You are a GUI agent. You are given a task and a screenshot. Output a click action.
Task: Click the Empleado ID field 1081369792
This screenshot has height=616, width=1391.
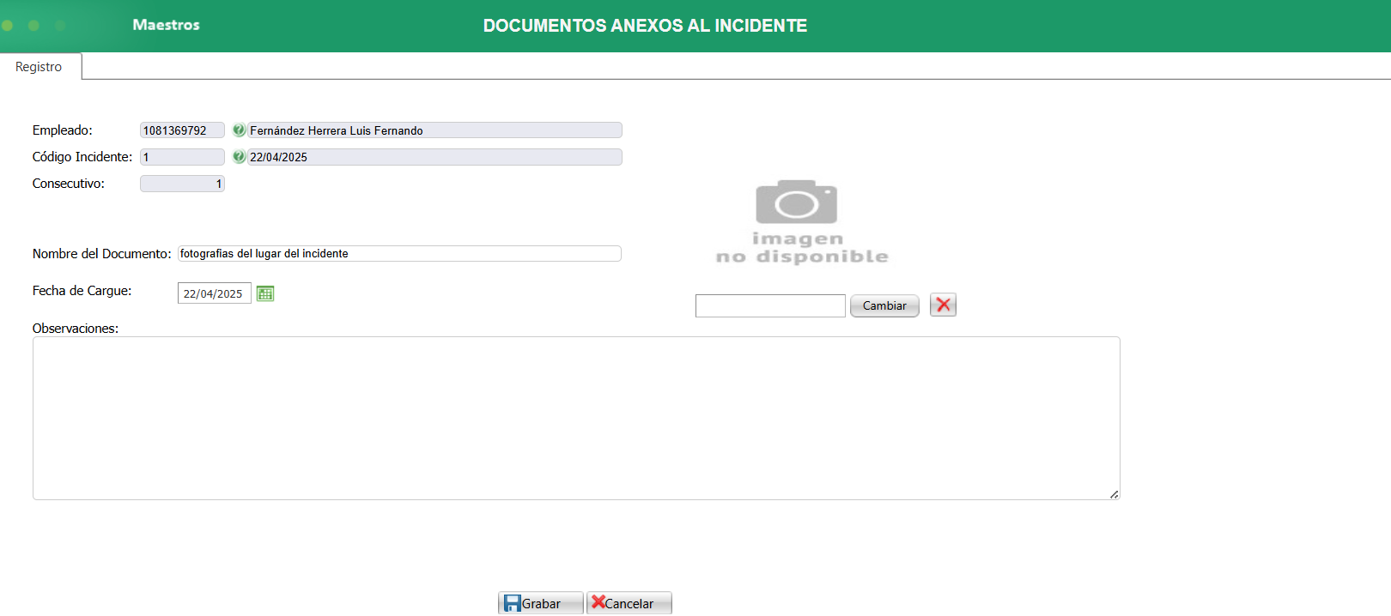(182, 130)
